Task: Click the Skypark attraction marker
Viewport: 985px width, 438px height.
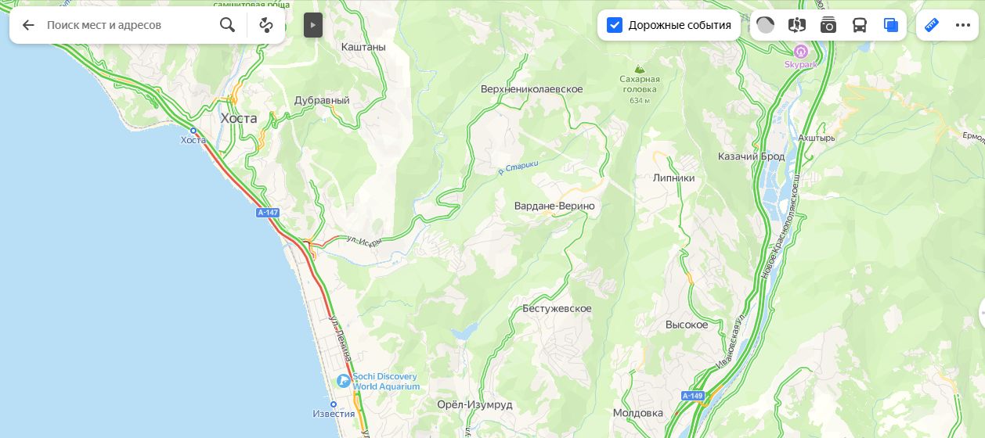Action: (800, 52)
